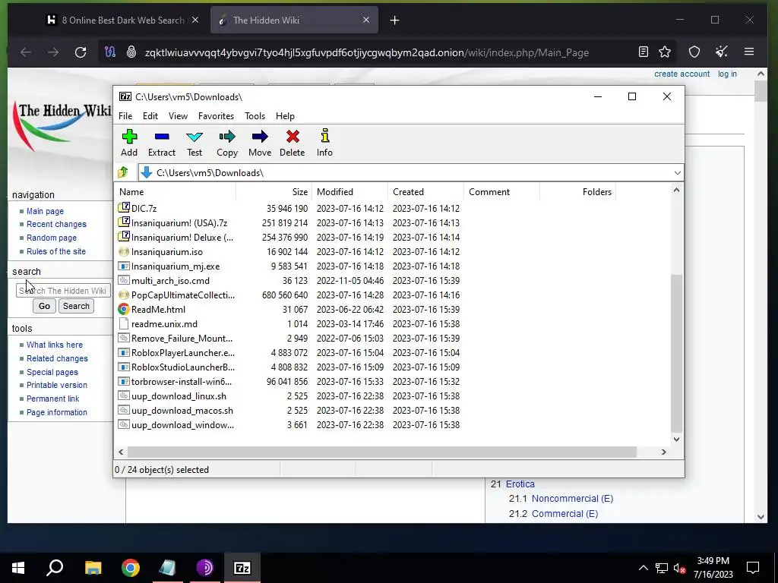Select the multi_arch_iso.cmd file row
The width and height of the screenshot is (778, 583).
289,281
